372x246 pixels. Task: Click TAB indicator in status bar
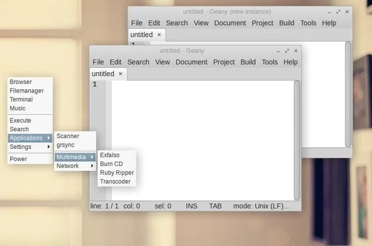pyautogui.click(x=215, y=206)
